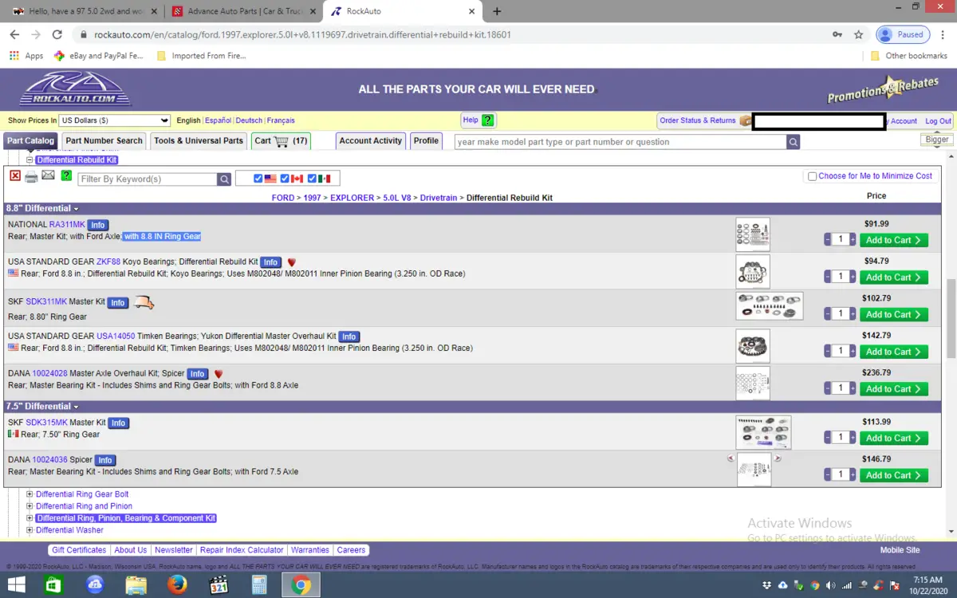Uncheck the USA flag checkbox
The width and height of the screenshot is (957, 598).
pyautogui.click(x=258, y=179)
